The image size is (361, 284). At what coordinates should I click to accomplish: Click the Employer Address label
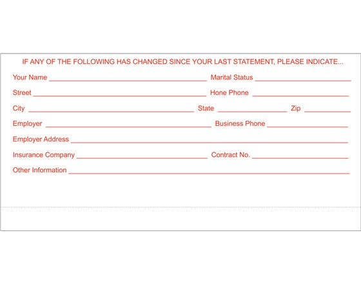coord(41,139)
